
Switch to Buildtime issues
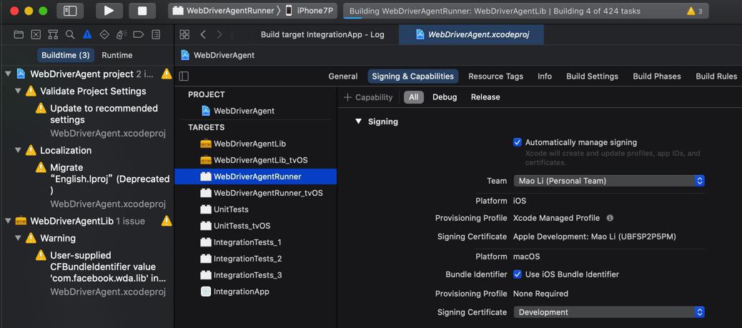click(65, 55)
